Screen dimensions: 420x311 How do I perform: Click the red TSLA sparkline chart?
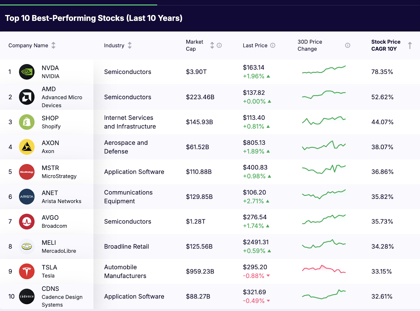click(324, 269)
